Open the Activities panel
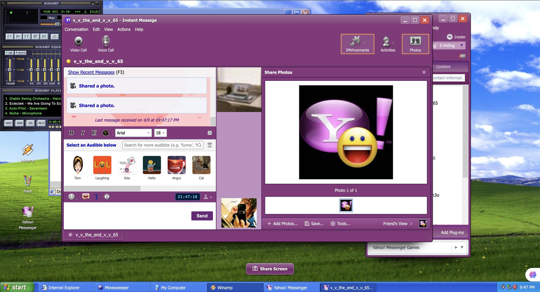 tap(388, 44)
